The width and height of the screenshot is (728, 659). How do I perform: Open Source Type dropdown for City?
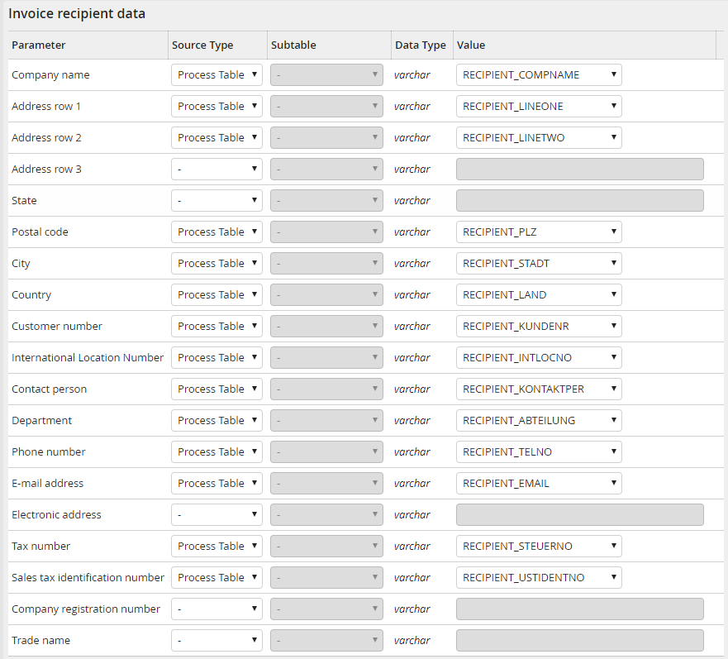216,264
